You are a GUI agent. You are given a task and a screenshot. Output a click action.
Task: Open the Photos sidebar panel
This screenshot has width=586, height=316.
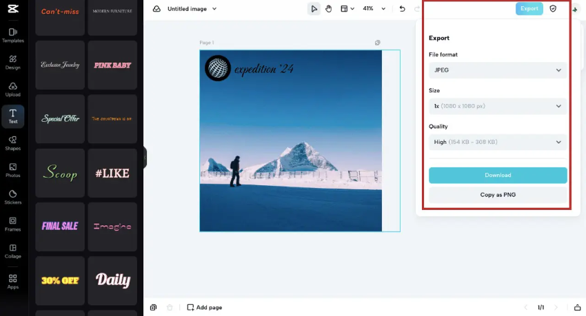13,170
